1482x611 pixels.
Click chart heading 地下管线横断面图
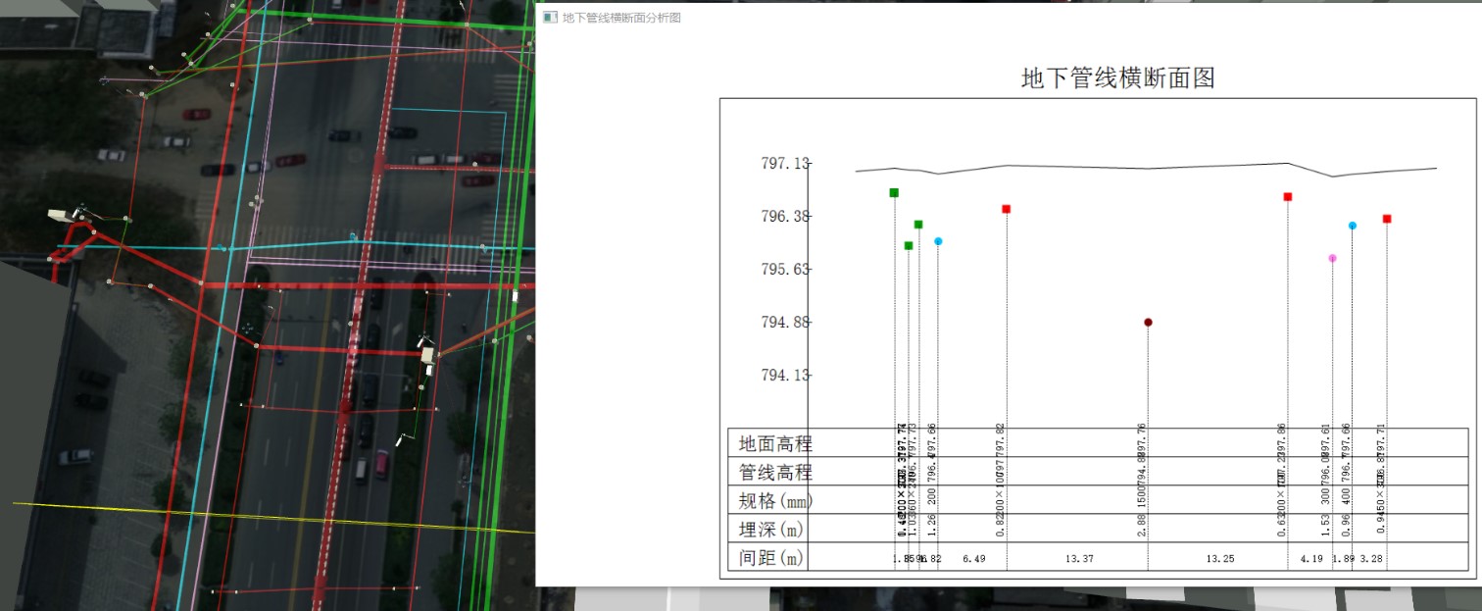pyautogui.click(x=1118, y=78)
